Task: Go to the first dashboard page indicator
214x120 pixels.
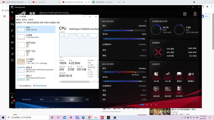Action: (142, 105)
